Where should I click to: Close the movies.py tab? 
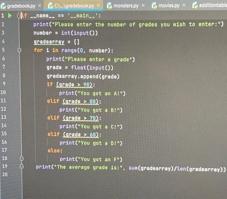click(184, 6)
